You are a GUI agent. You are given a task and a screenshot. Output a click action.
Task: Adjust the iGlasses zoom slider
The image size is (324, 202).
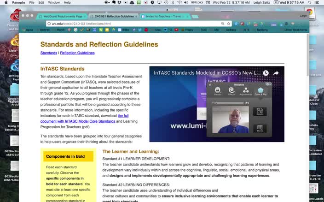pos(230,103)
